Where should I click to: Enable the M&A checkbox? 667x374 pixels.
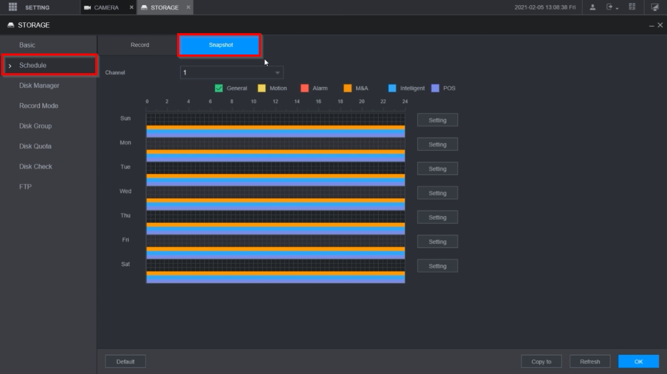pos(348,89)
